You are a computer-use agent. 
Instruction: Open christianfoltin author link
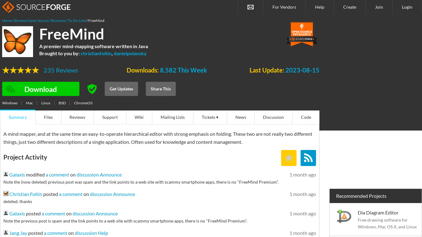96,53
